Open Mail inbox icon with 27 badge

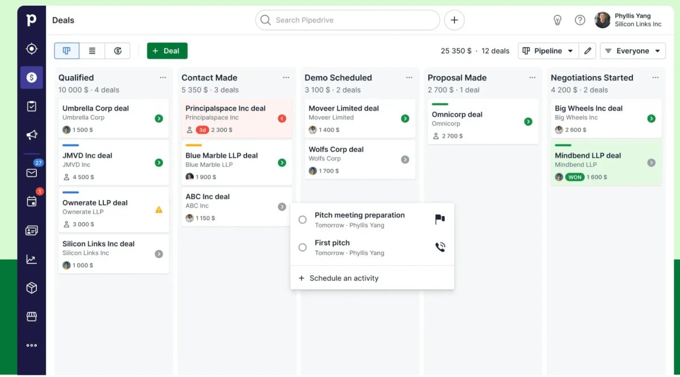pos(32,172)
